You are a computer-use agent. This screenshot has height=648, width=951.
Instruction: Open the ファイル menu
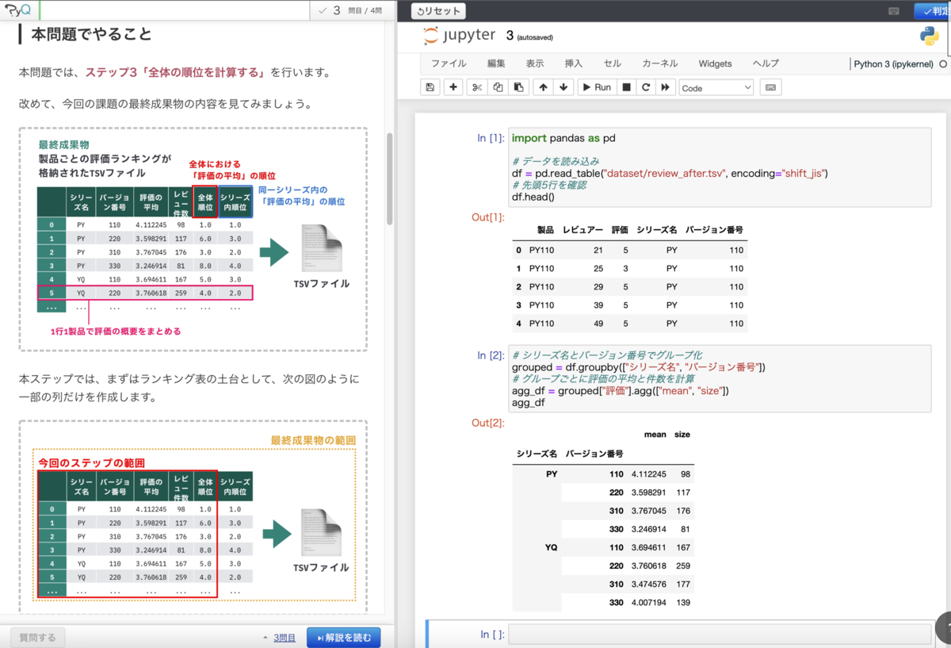point(449,63)
